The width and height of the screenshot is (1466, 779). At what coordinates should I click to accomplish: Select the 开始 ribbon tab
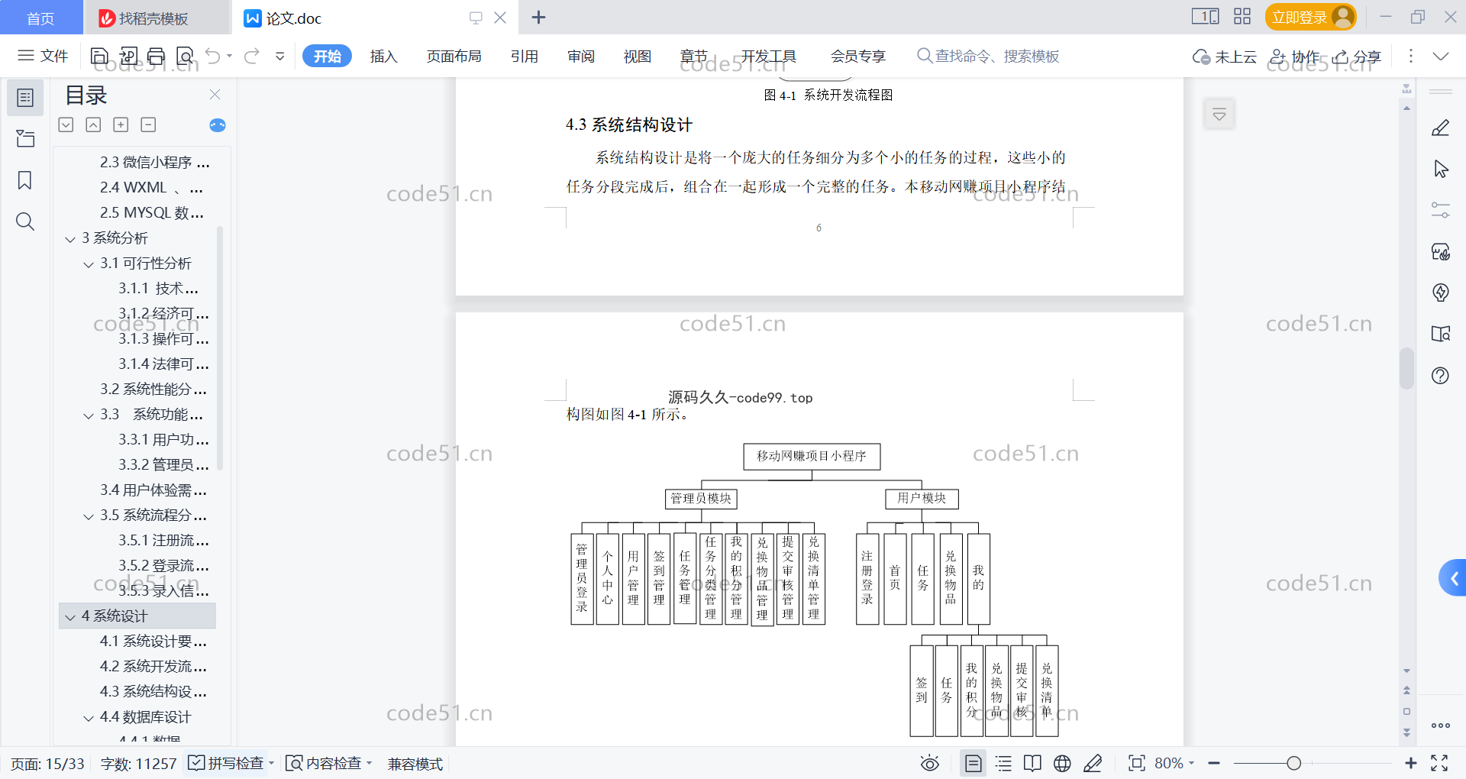327,56
